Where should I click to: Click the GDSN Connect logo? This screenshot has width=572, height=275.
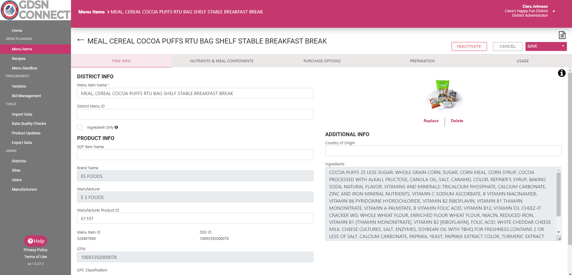coord(35,10)
